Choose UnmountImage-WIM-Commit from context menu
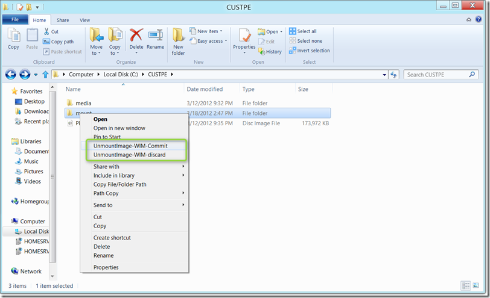The height and width of the screenshot is (298, 490). coord(130,146)
